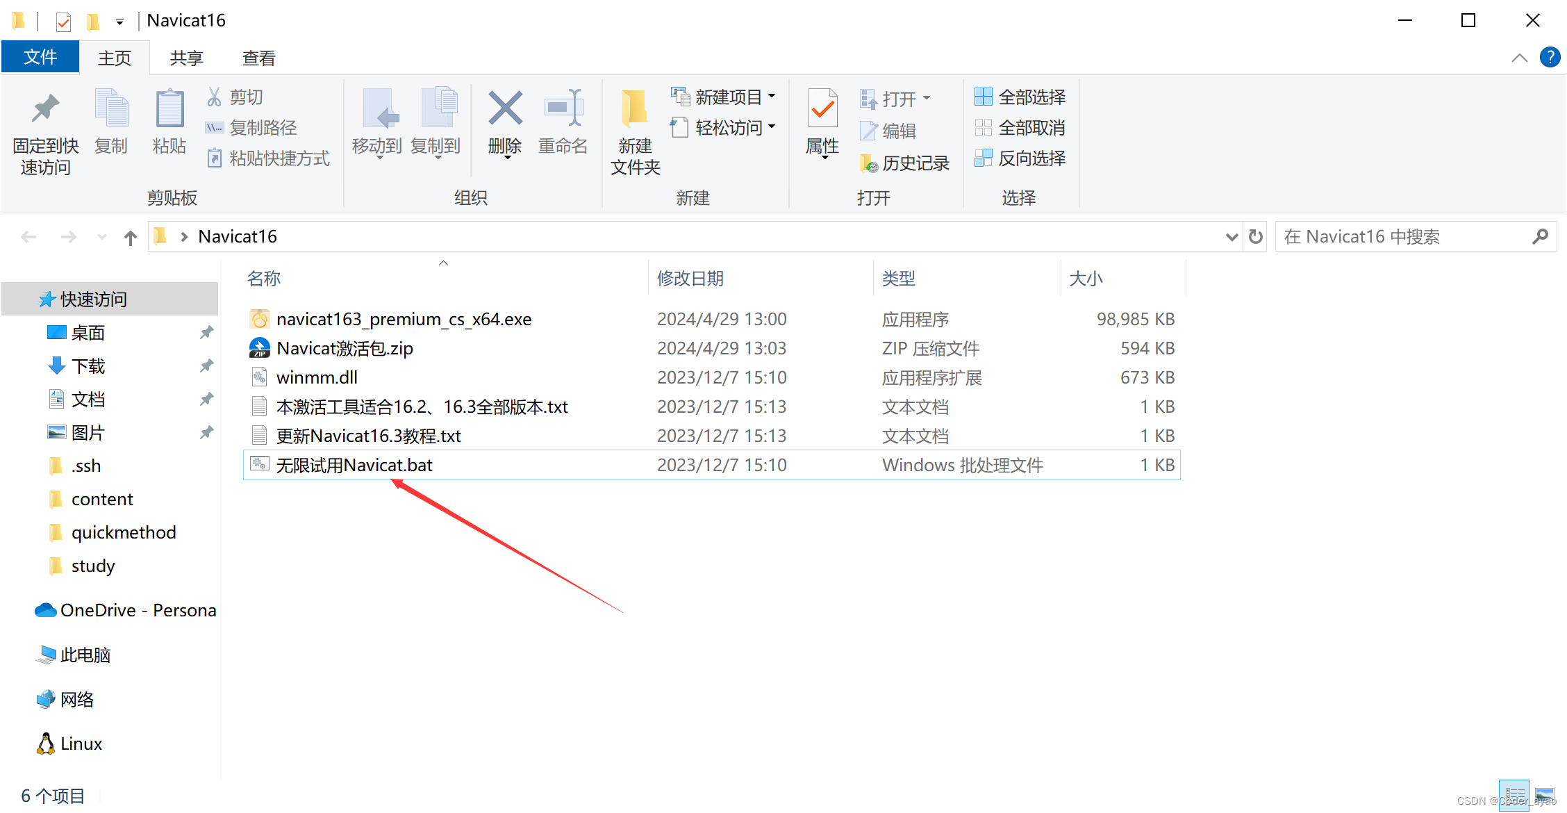Open the Quick Access Toolbar customize dropdown

pyautogui.click(x=119, y=22)
